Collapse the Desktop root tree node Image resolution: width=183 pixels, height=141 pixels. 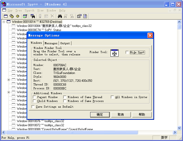click(4, 22)
